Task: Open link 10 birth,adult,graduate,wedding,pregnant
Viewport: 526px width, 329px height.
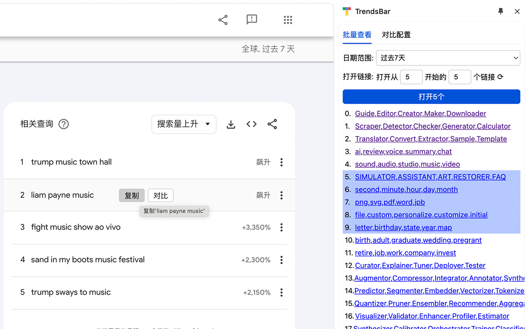Action: [418, 240]
